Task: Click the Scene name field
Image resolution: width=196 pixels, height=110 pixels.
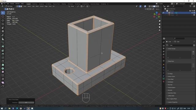Action: [x=164, y=4]
